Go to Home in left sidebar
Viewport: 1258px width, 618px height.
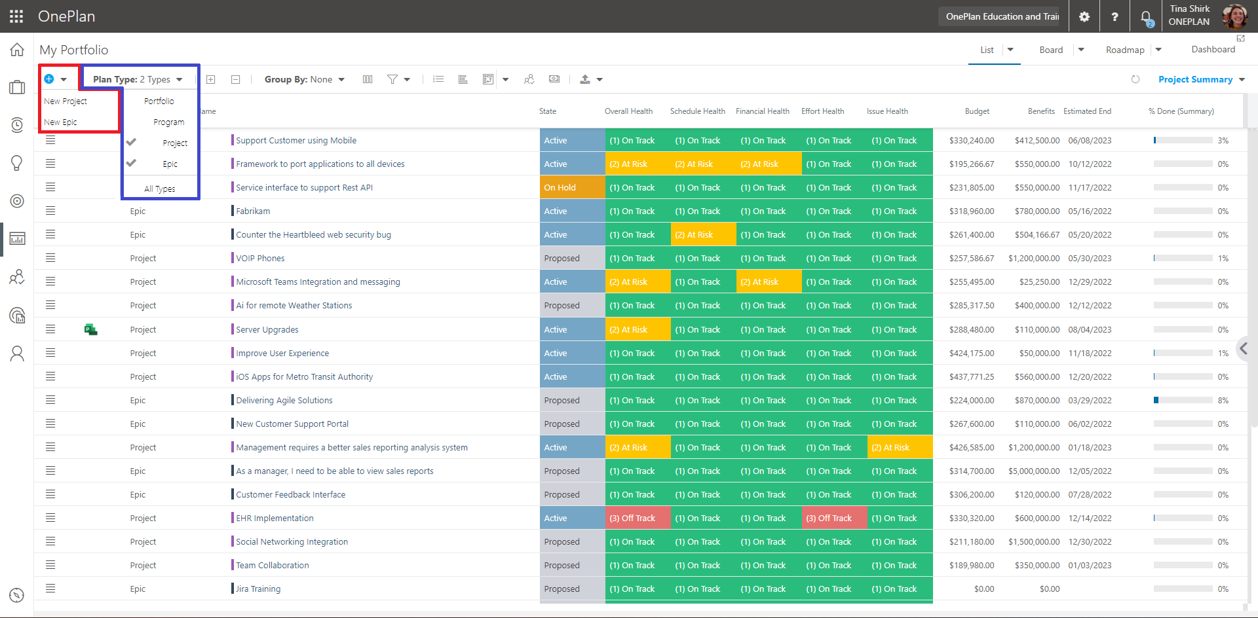[x=17, y=50]
